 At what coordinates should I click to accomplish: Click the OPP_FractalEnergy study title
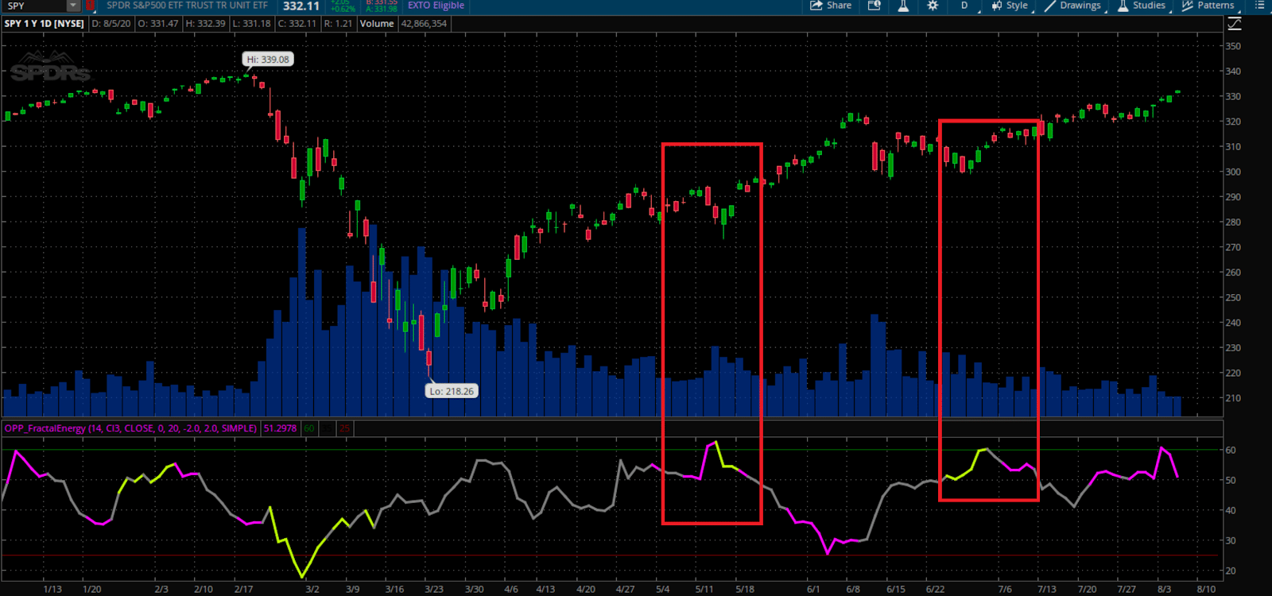click(131, 428)
